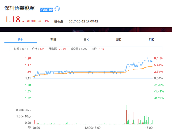Image resolution: width=172 pixels, height=132 pixels.
Task: Click the 0.00% right axis label
Action: click(x=159, y=78)
